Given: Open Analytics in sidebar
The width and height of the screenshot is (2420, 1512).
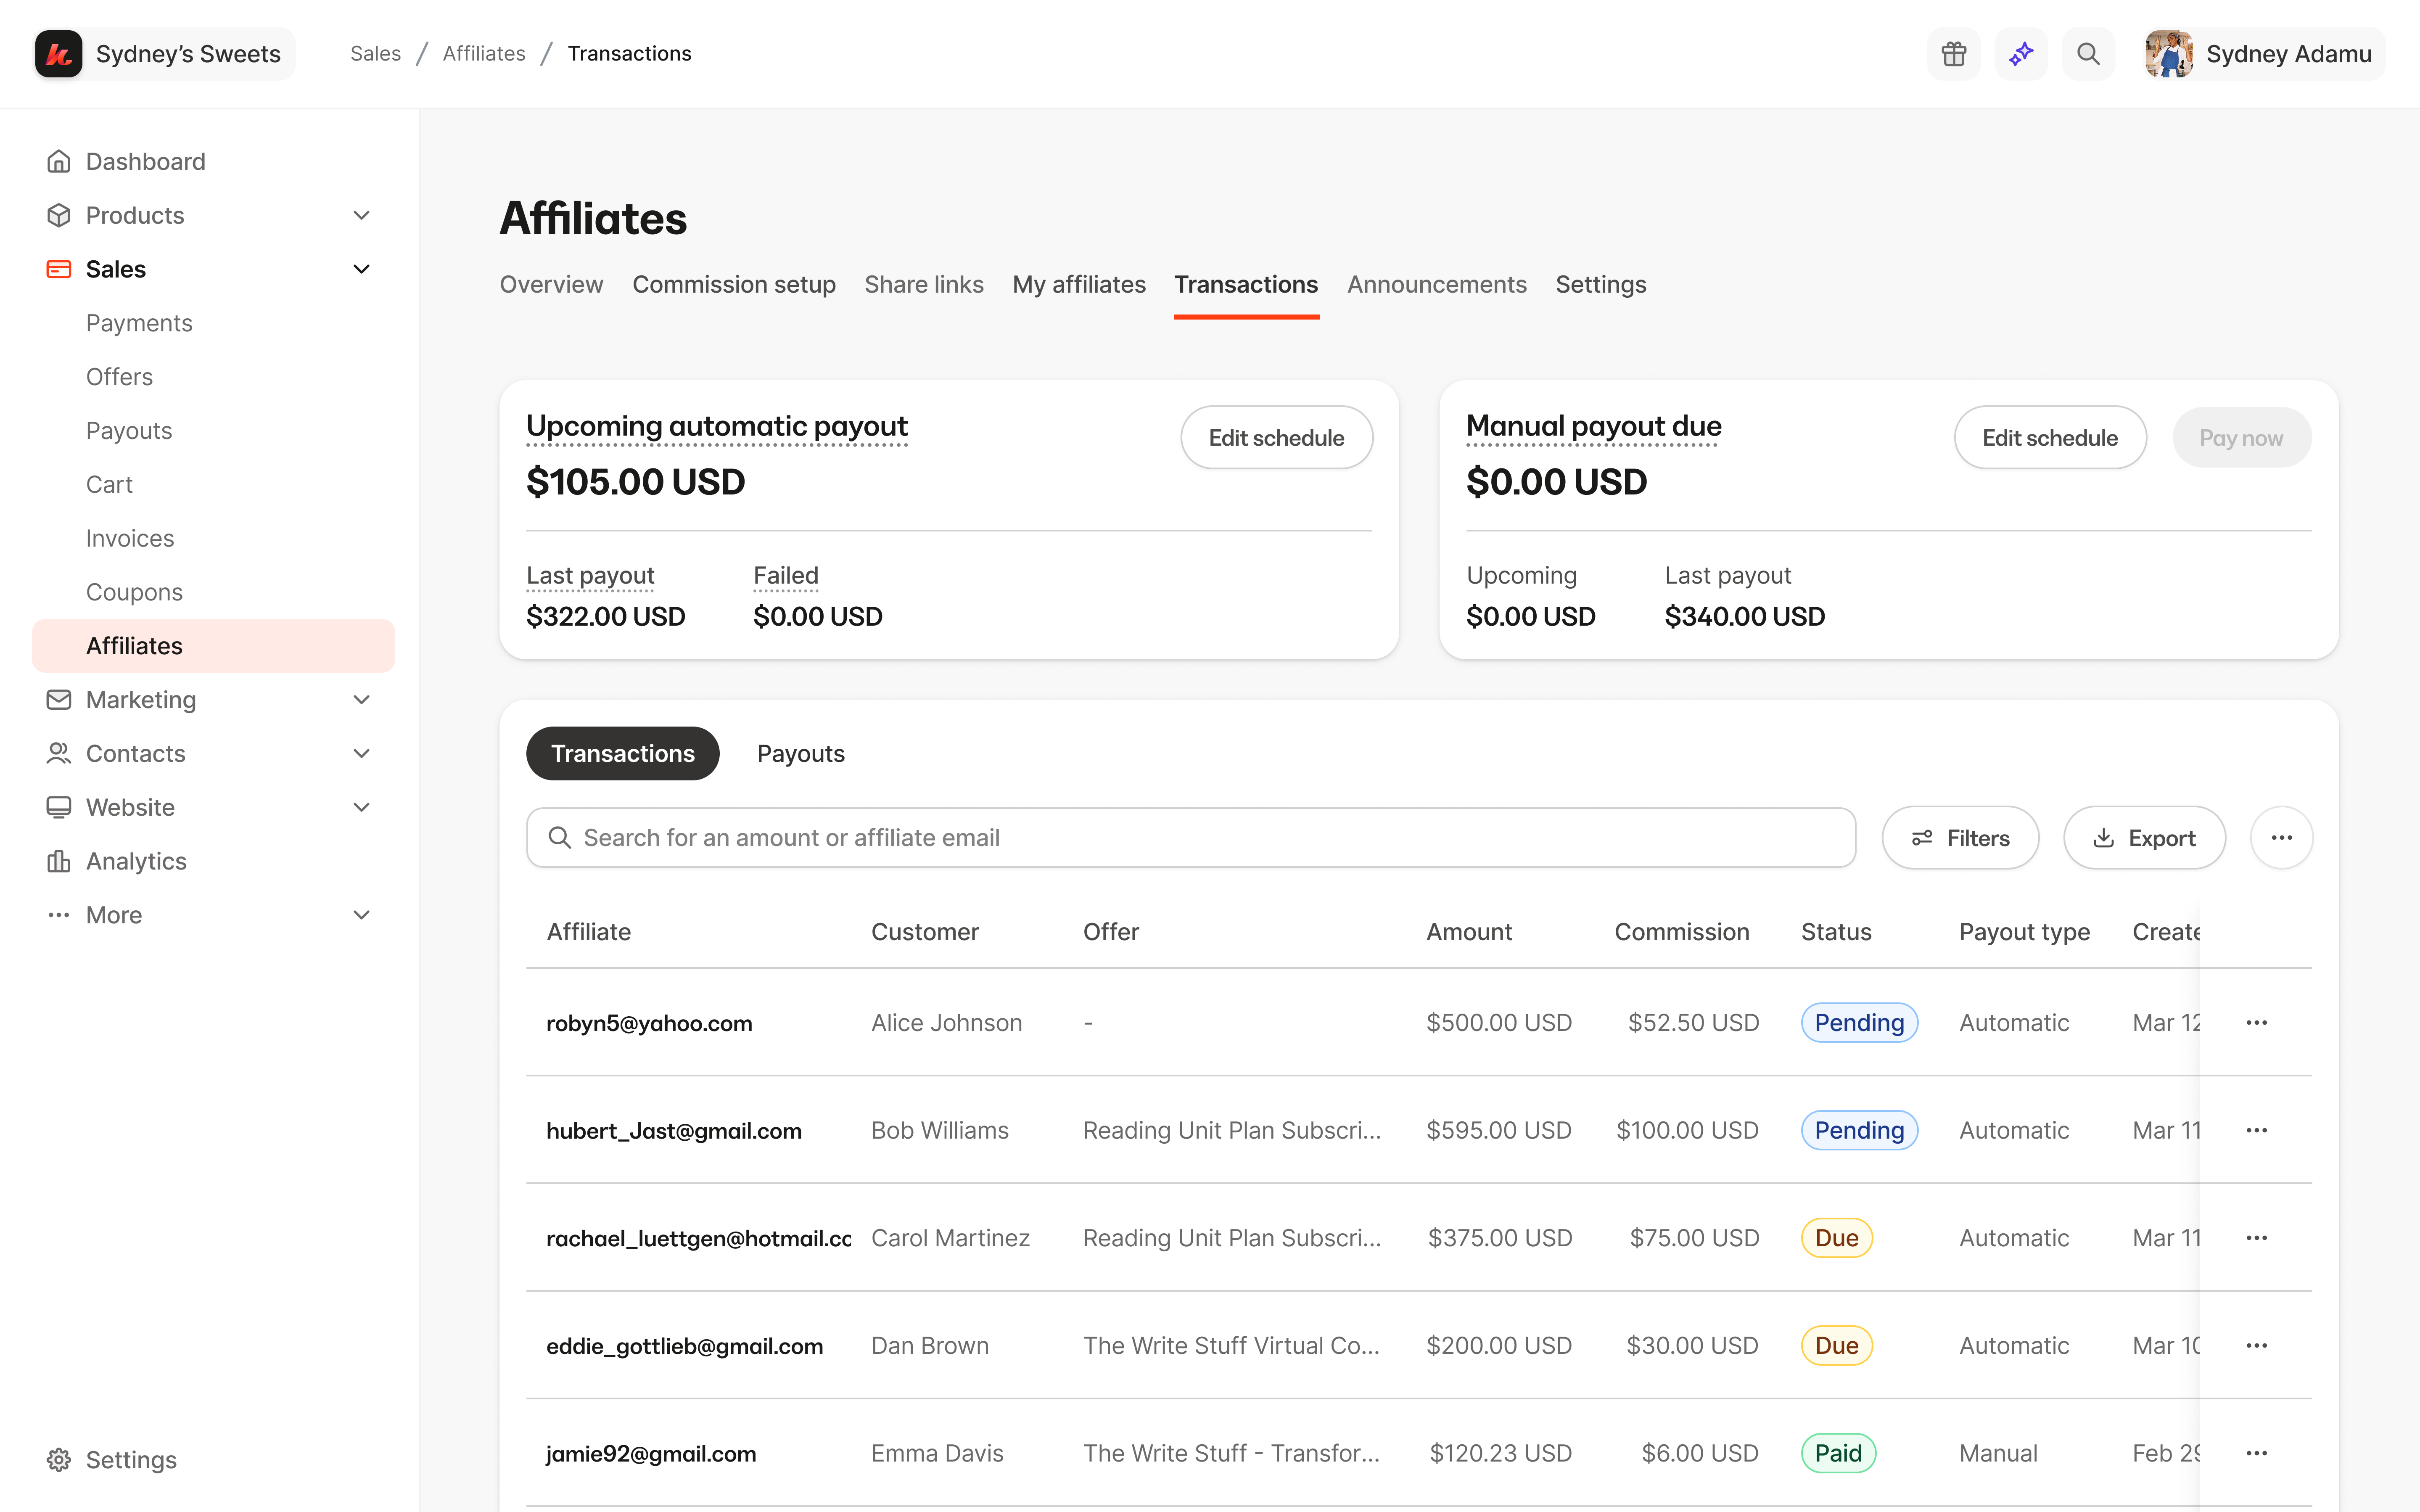Looking at the screenshot, I should click(136, 861).
